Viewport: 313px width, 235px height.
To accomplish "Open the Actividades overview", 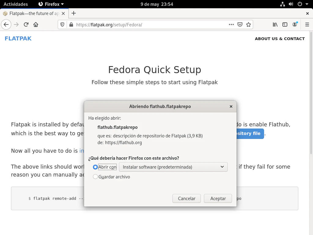I will pos(16,4).
